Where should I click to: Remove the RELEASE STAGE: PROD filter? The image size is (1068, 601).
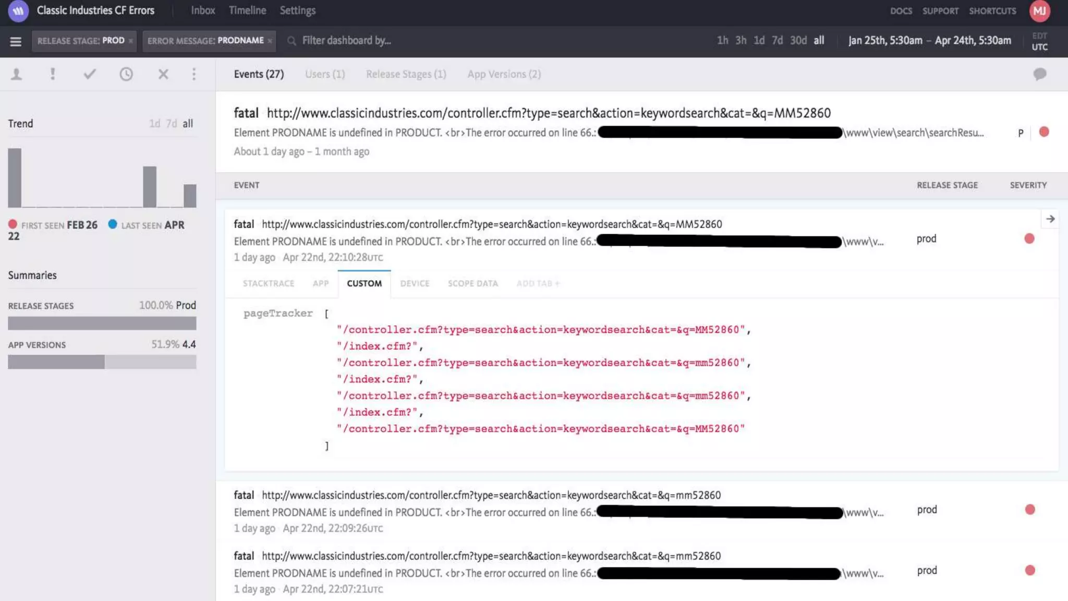pyautogui.click(x=130, y=41)
